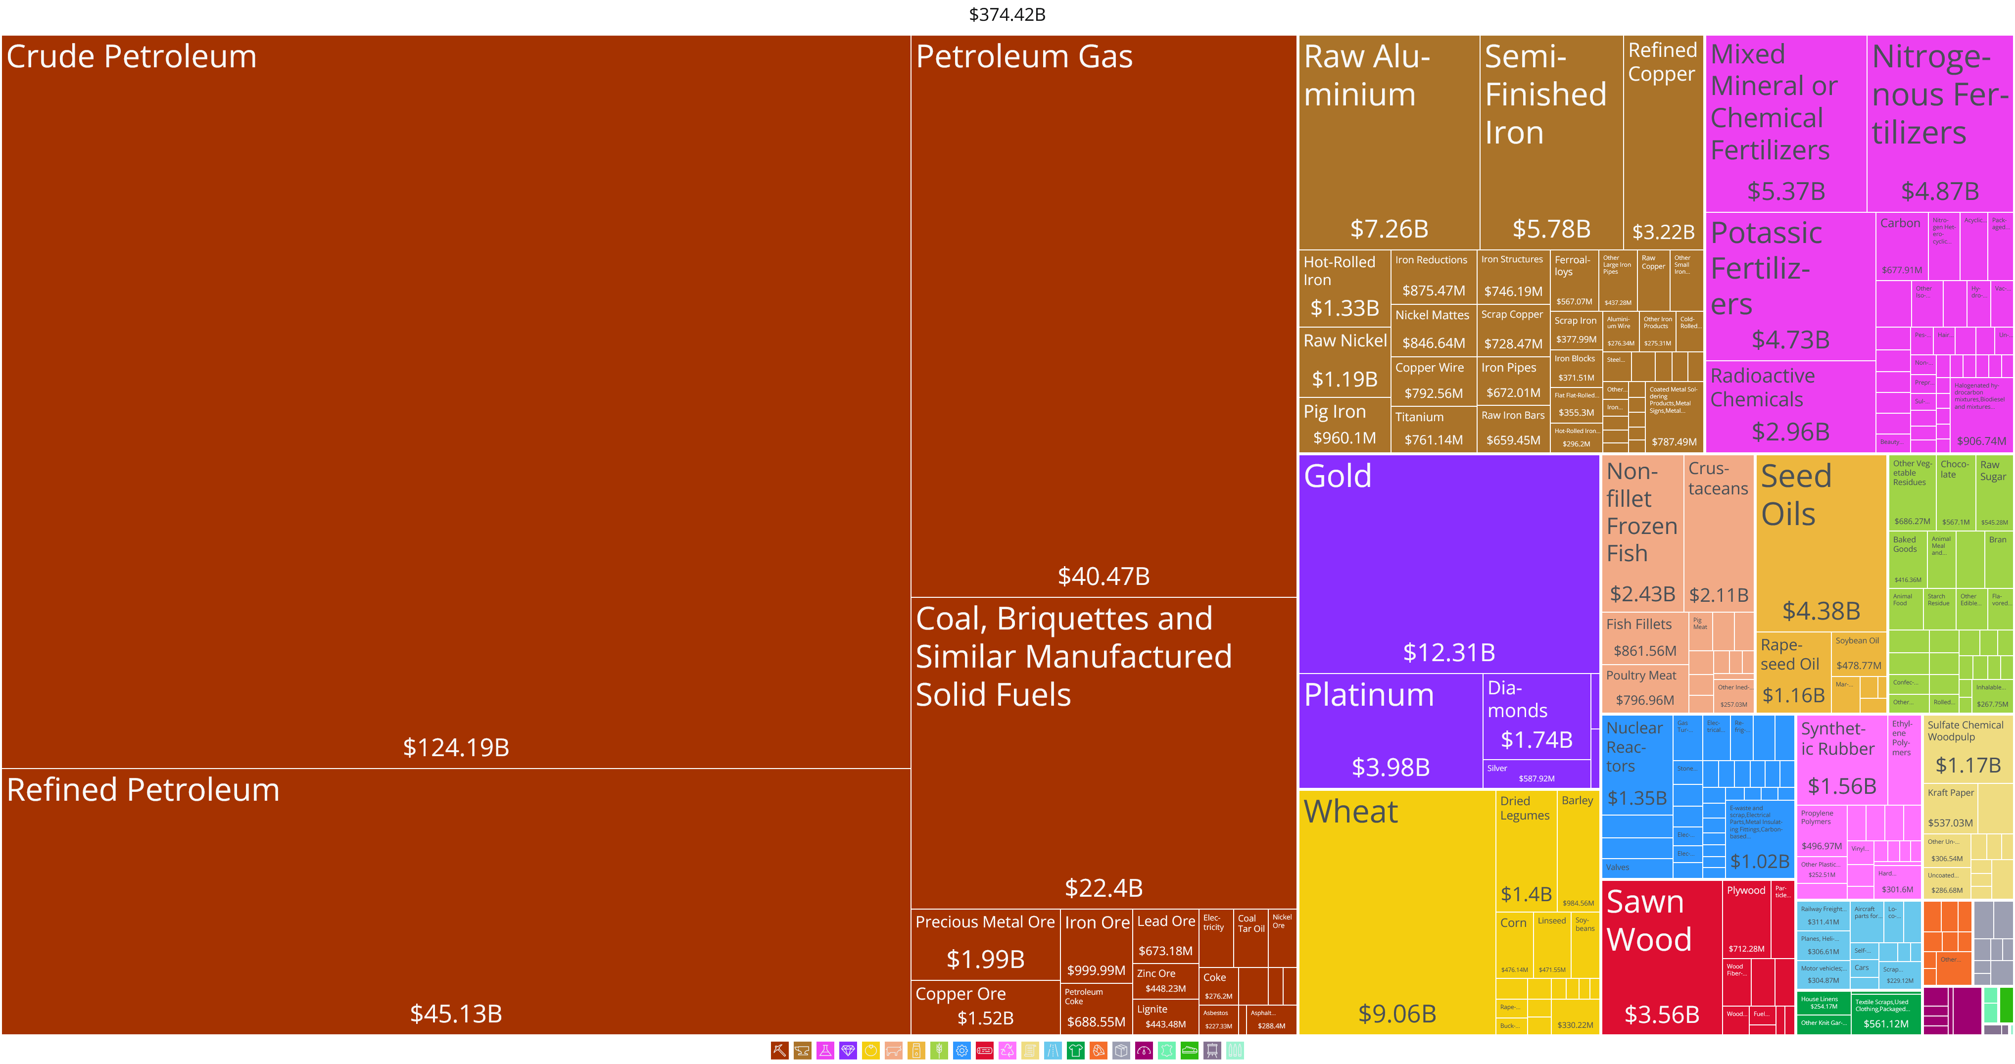Click the Wheat treemap tile
Viewport: 2015px width, 1064px height.
point(1397,912)
